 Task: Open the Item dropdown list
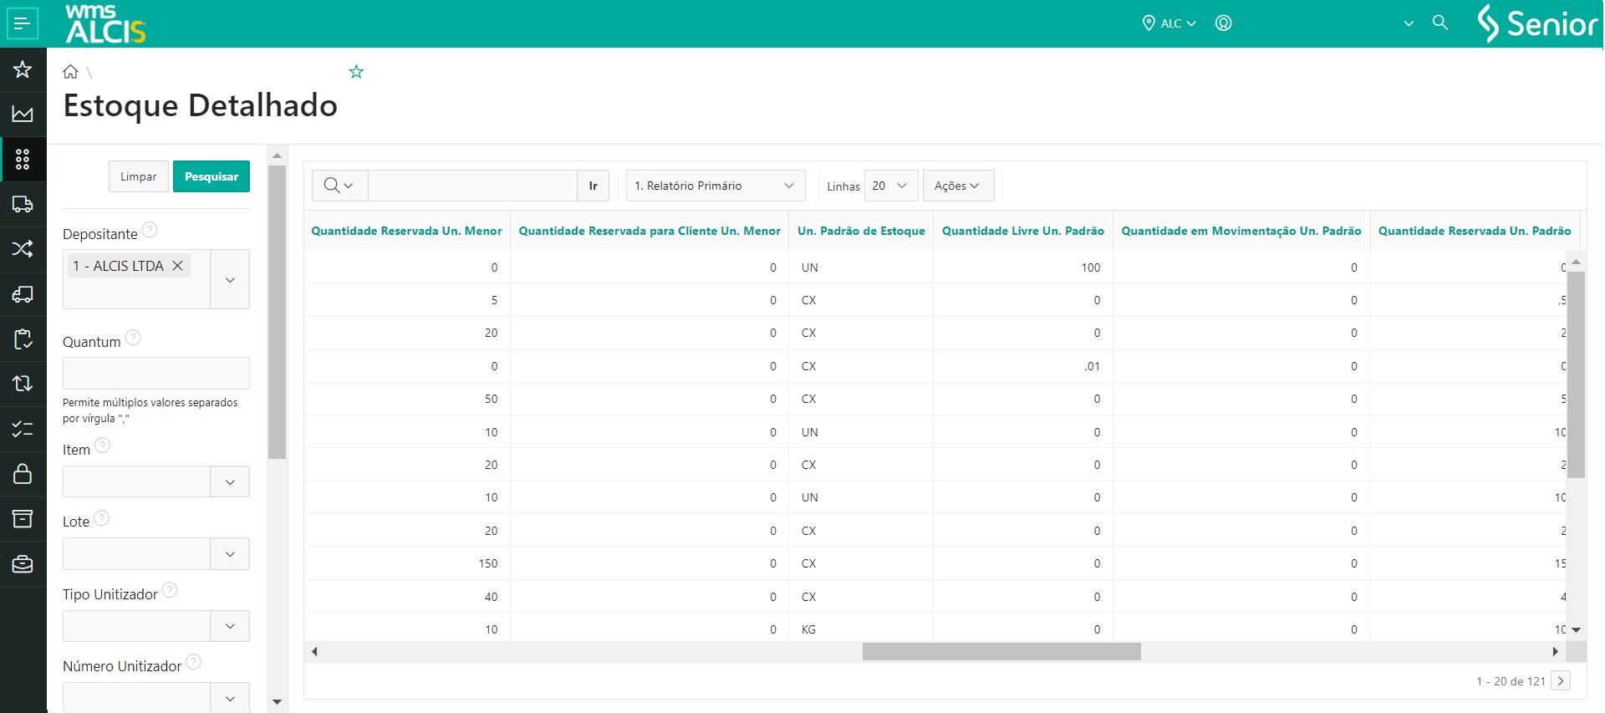(x=230, y=482)
